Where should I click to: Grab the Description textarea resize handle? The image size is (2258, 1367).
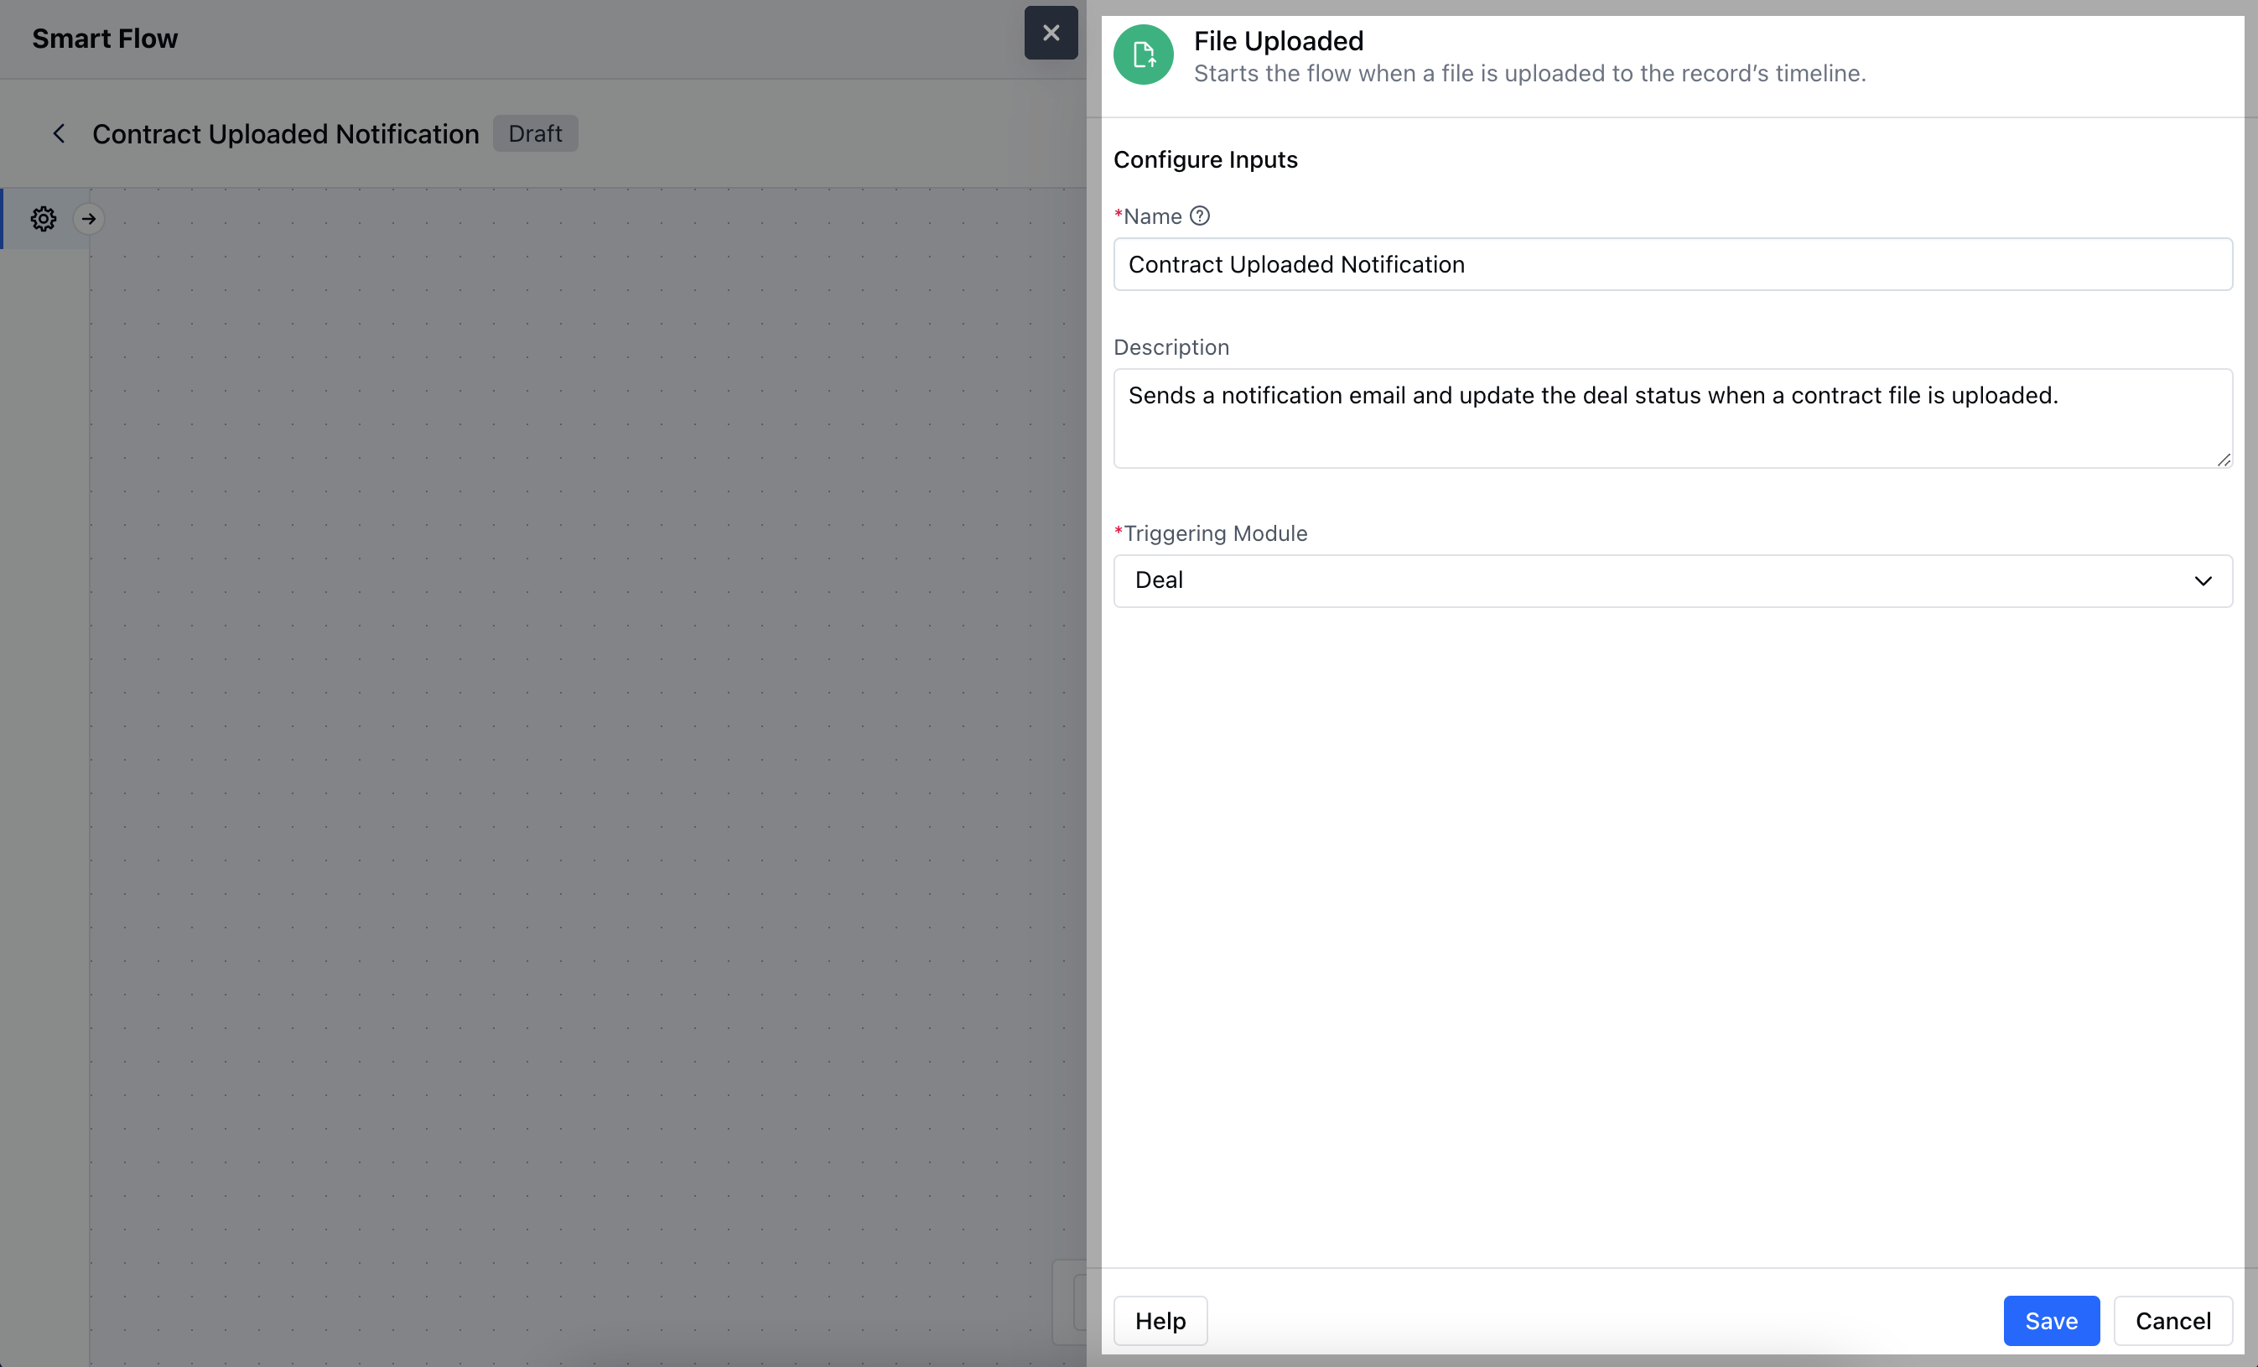point(2223,460)
